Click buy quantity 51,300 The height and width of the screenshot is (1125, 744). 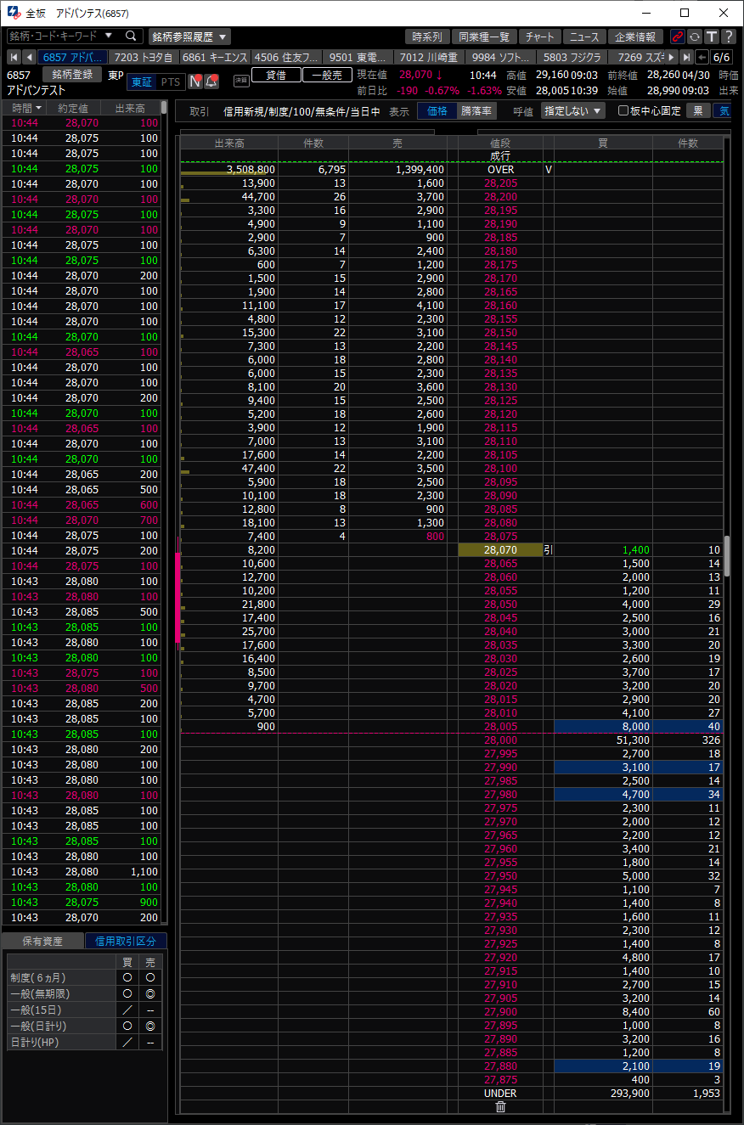[x=603, y=740]
